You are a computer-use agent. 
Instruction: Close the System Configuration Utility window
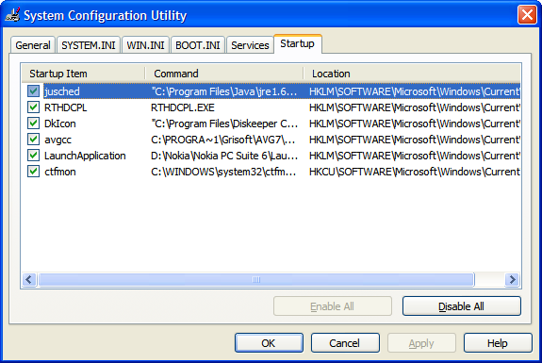tap(527, 15)
